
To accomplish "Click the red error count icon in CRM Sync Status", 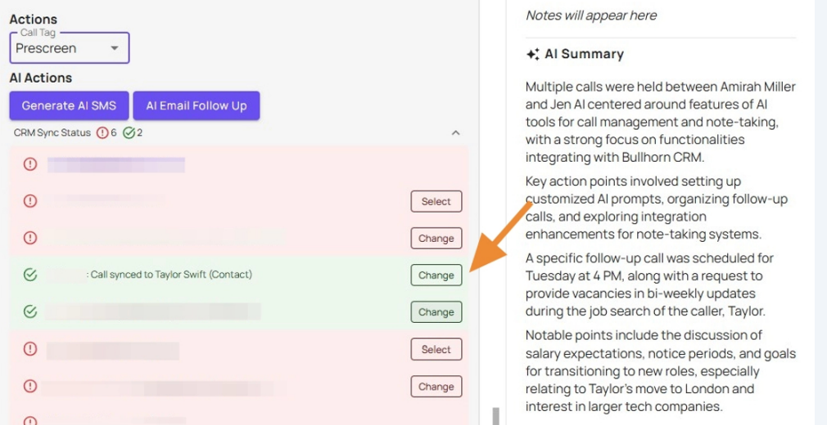I will [102, 132].
